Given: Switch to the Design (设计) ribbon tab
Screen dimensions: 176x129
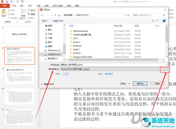Looking at the screenshot, I should tap(30, 6).
